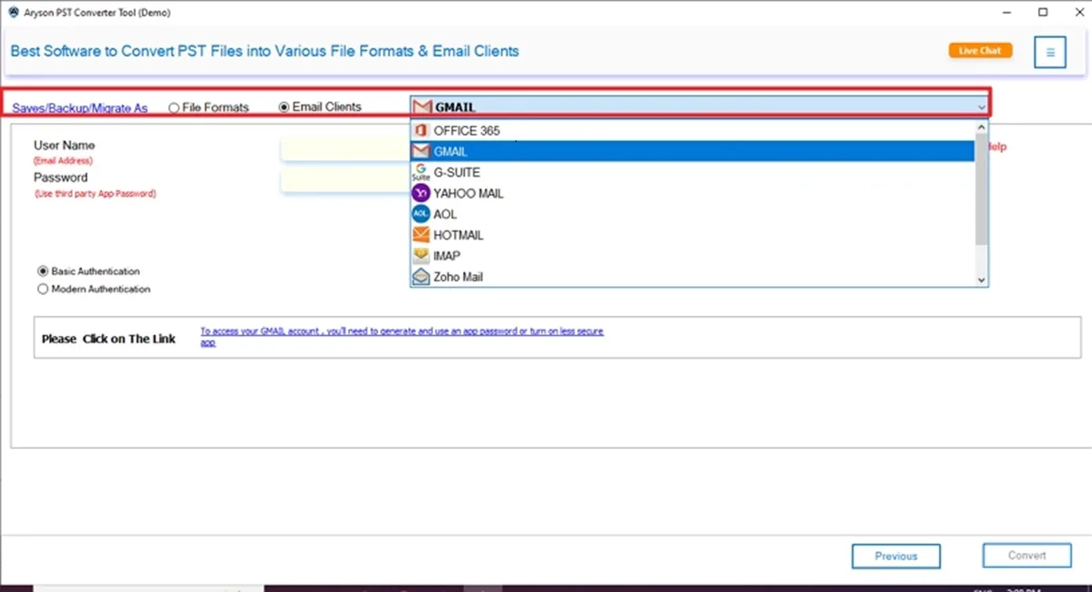The height and width of the screenshot is (592, 1092).
Task: Click the dropdown list scroll down arrow
Action: tap(982, 280)
